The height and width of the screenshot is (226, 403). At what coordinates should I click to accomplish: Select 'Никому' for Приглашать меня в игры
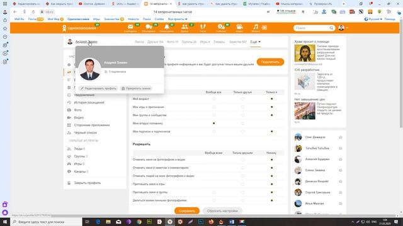(x=271, y=184)
